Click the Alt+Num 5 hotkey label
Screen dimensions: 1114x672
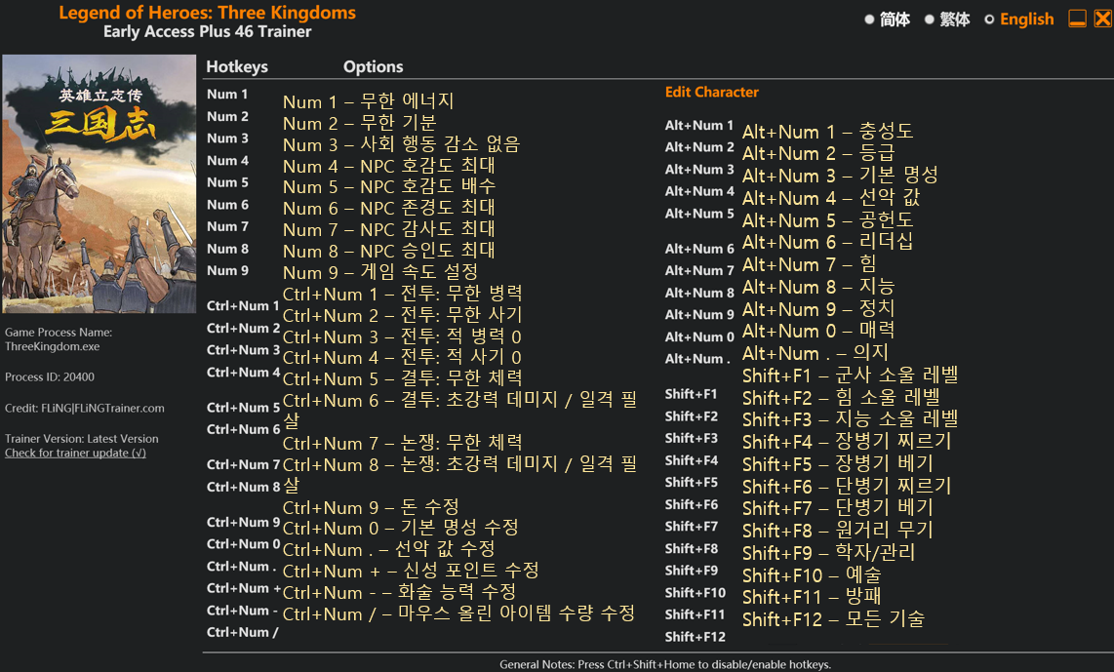tap(699, 214)
